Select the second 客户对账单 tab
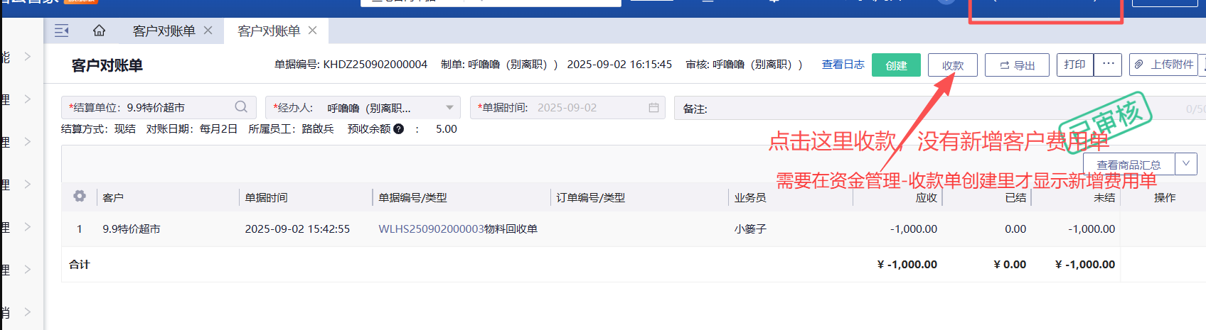 269,31
